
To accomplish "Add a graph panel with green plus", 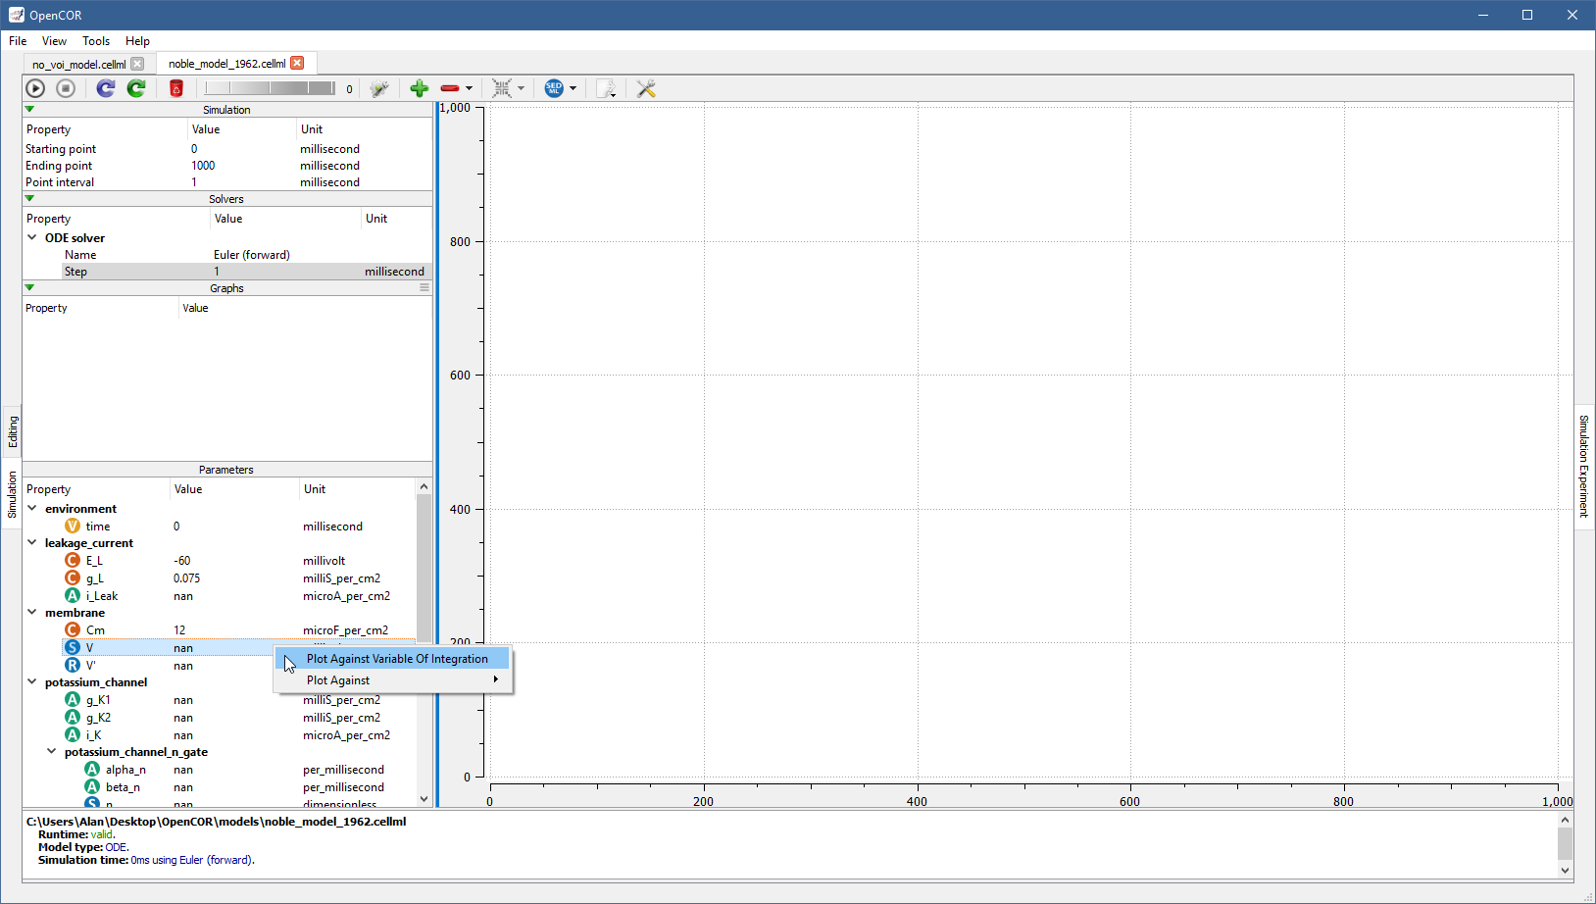I will [x=420, y=89].
